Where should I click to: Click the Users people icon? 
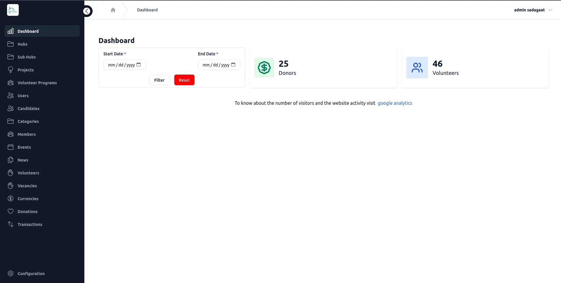(11, 95)
